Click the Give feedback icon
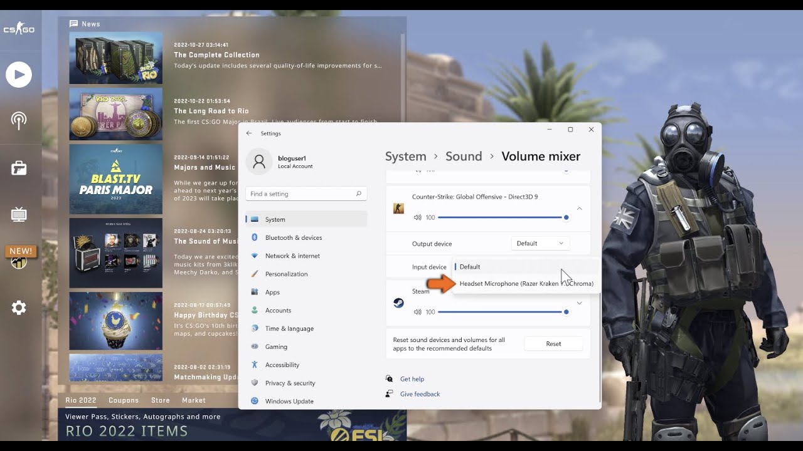Image resolution: width=803 pixels, height=451 pixels. coord(390,394)
